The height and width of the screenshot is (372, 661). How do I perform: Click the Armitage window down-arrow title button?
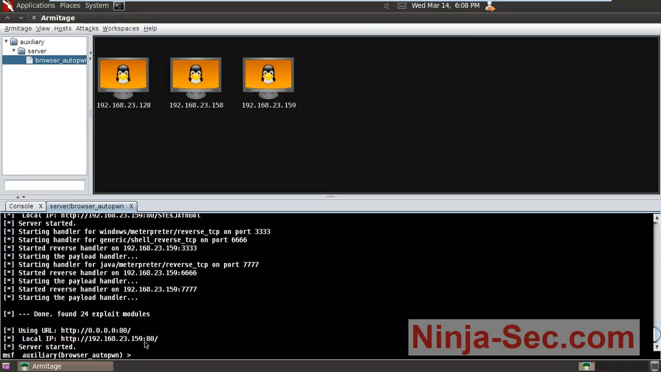(x=21, y=18)
